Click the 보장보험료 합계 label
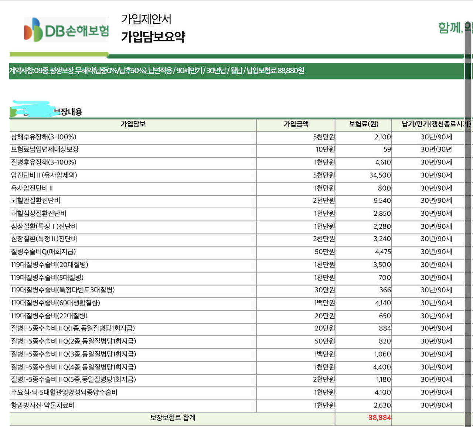The height and width of the screenshot is (427, 473). pos(173,418)
